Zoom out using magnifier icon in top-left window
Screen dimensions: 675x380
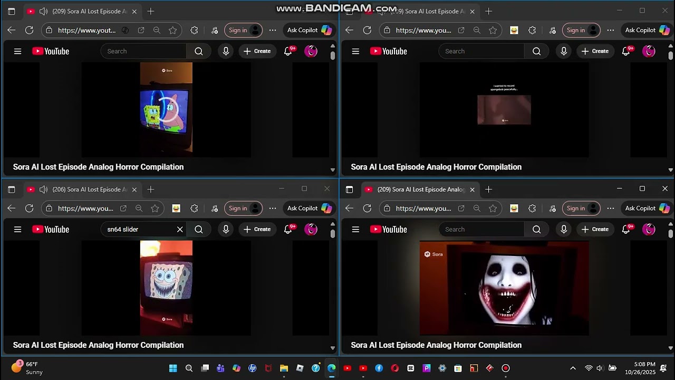pyautogui.click(x=157, y=30)
